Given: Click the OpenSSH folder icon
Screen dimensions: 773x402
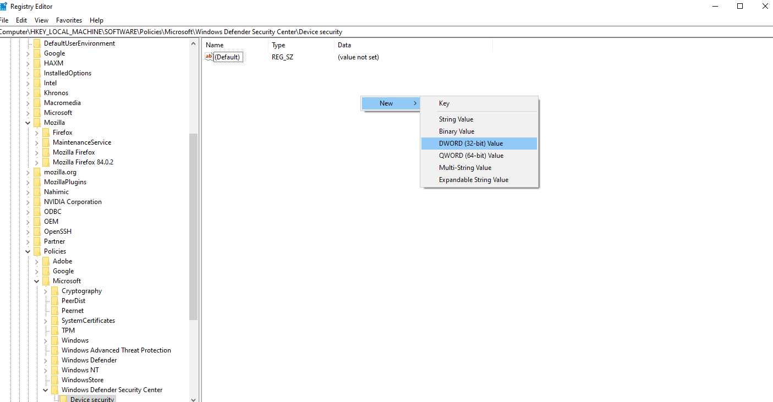Looking at the screenshot, I should click(37, 232).
